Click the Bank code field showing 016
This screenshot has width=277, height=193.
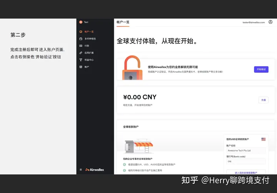(x=246, y=161)
